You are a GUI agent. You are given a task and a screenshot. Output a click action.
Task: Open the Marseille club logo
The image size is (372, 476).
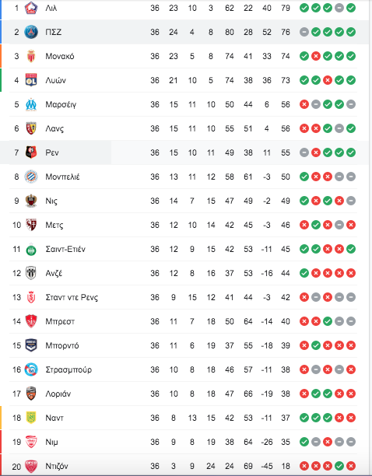tap(31, 104)
